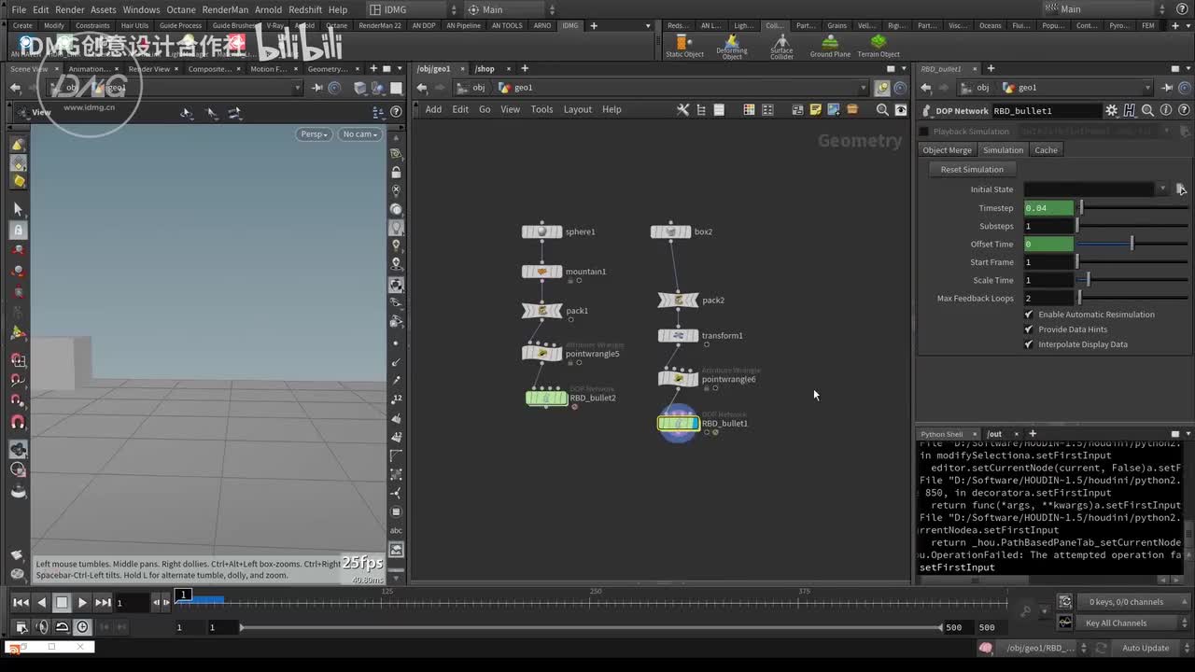Click the Ground Plane shelf tool

[829, 44]
